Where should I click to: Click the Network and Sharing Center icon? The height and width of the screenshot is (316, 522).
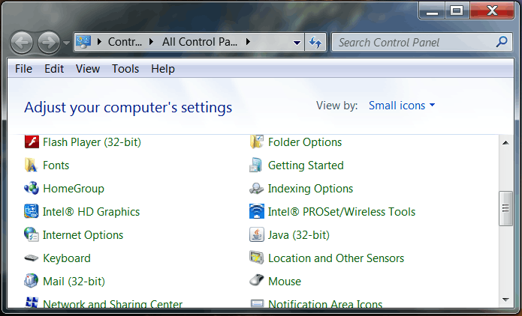[32, 303]
